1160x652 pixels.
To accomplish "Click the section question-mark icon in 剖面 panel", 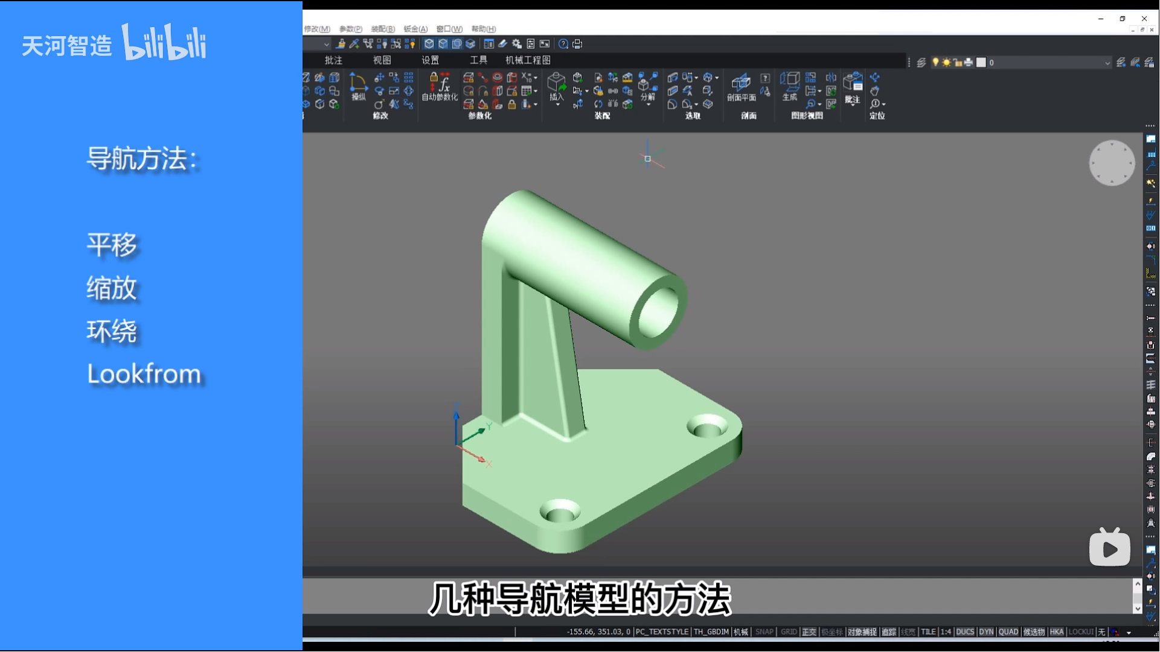I will pos(765,78).
